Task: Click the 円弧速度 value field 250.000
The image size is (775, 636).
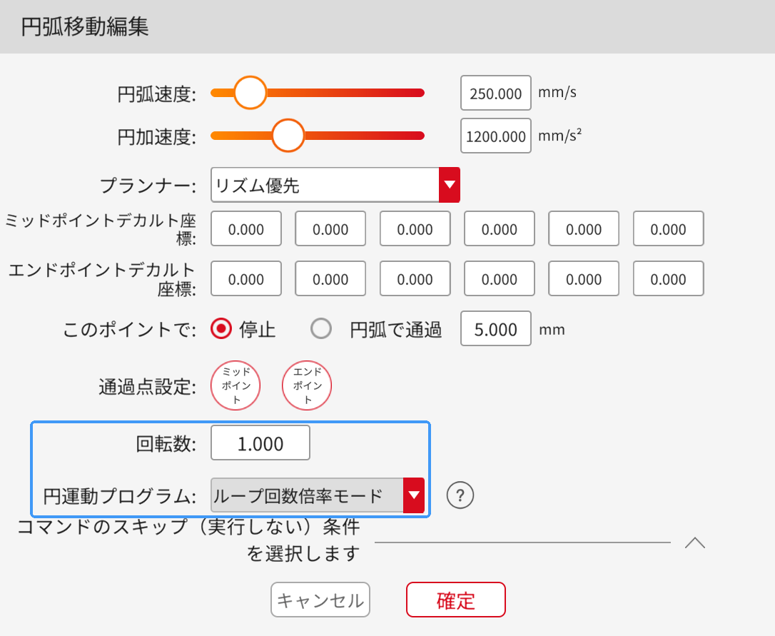Action: tap(496, 94)
